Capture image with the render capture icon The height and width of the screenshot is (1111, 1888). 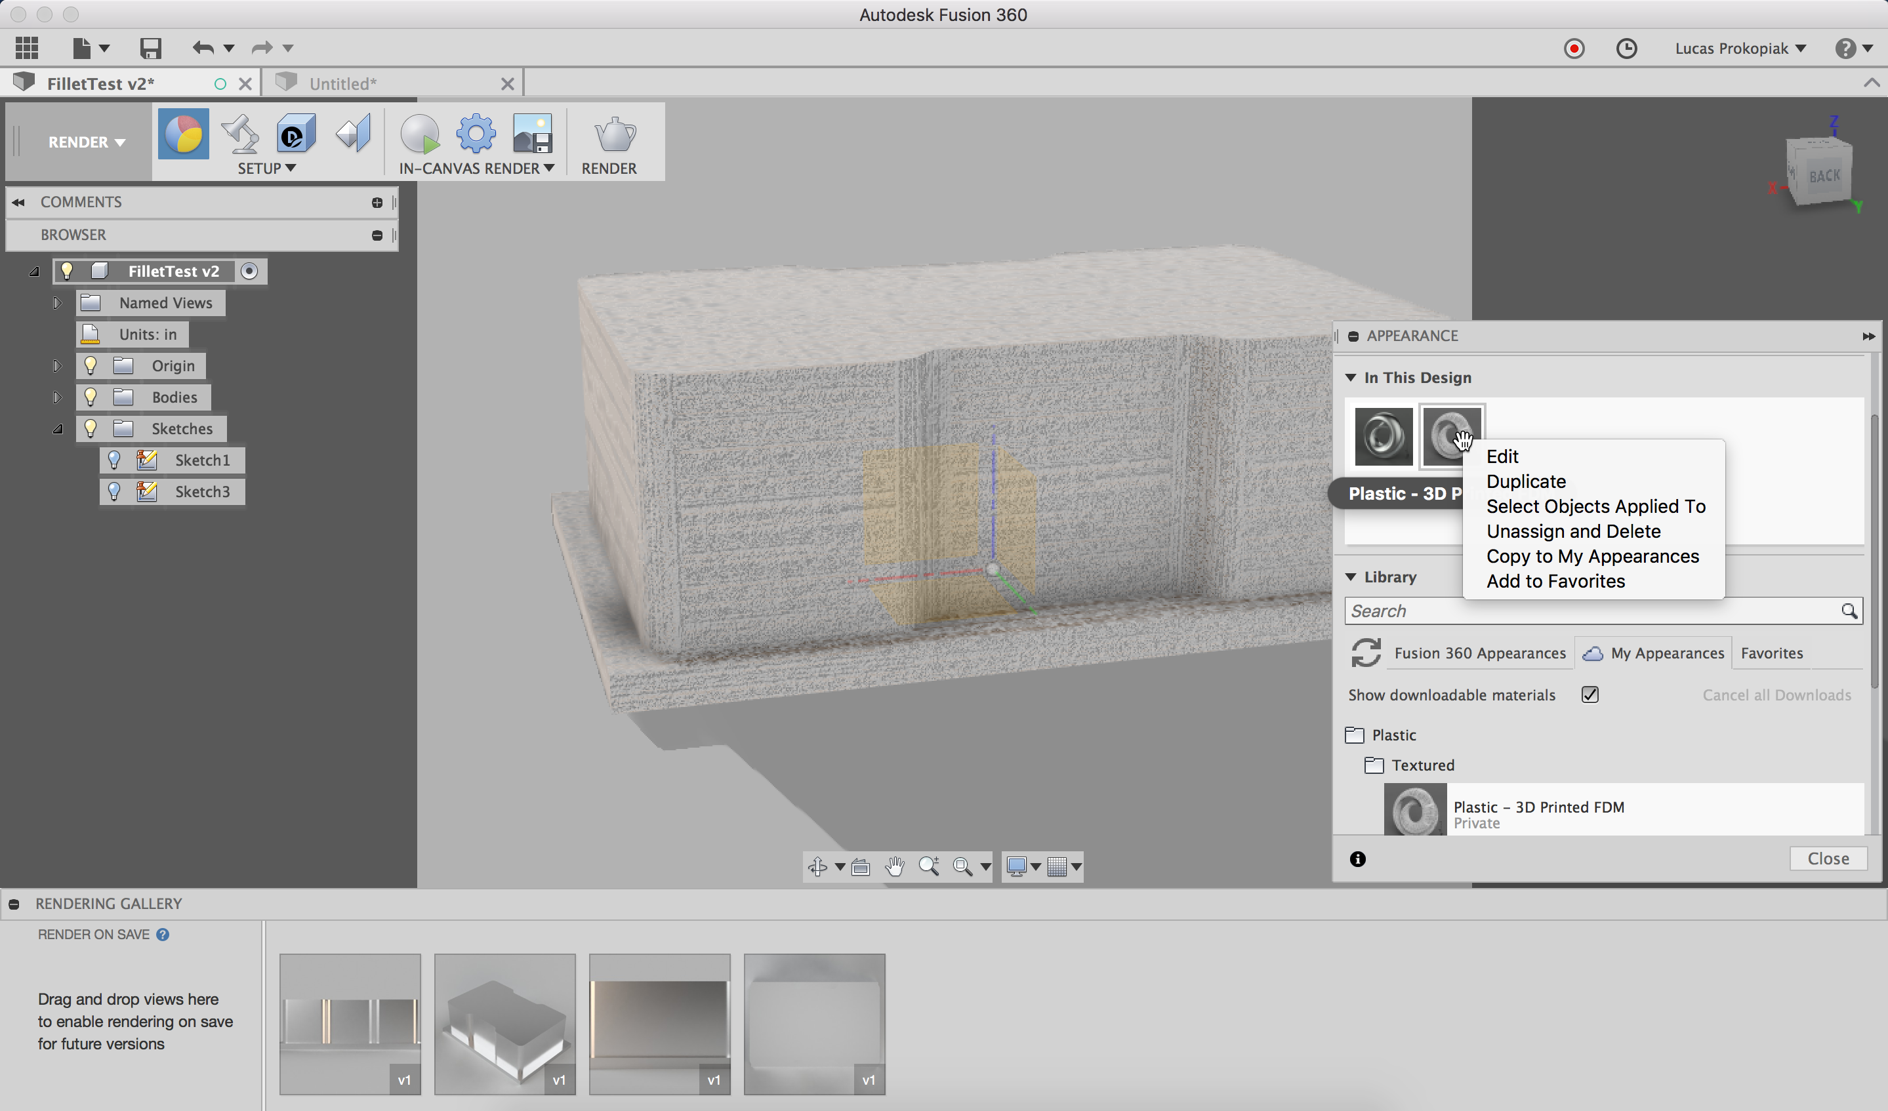click(533, 132)
